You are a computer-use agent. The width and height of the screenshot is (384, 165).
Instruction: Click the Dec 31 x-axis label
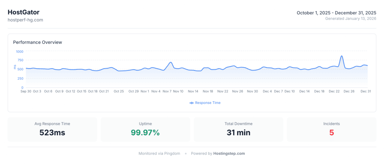click(x=366, y=91)
